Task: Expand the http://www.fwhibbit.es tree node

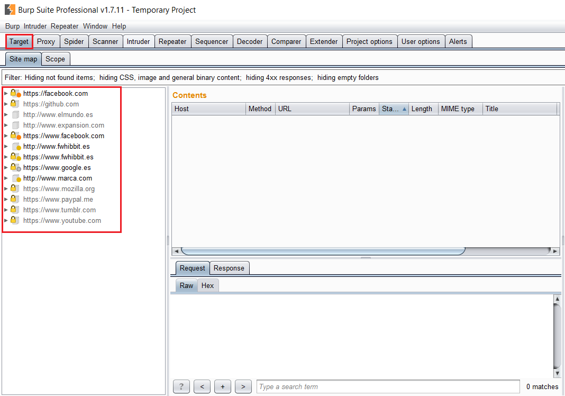Action: (6, 147)
